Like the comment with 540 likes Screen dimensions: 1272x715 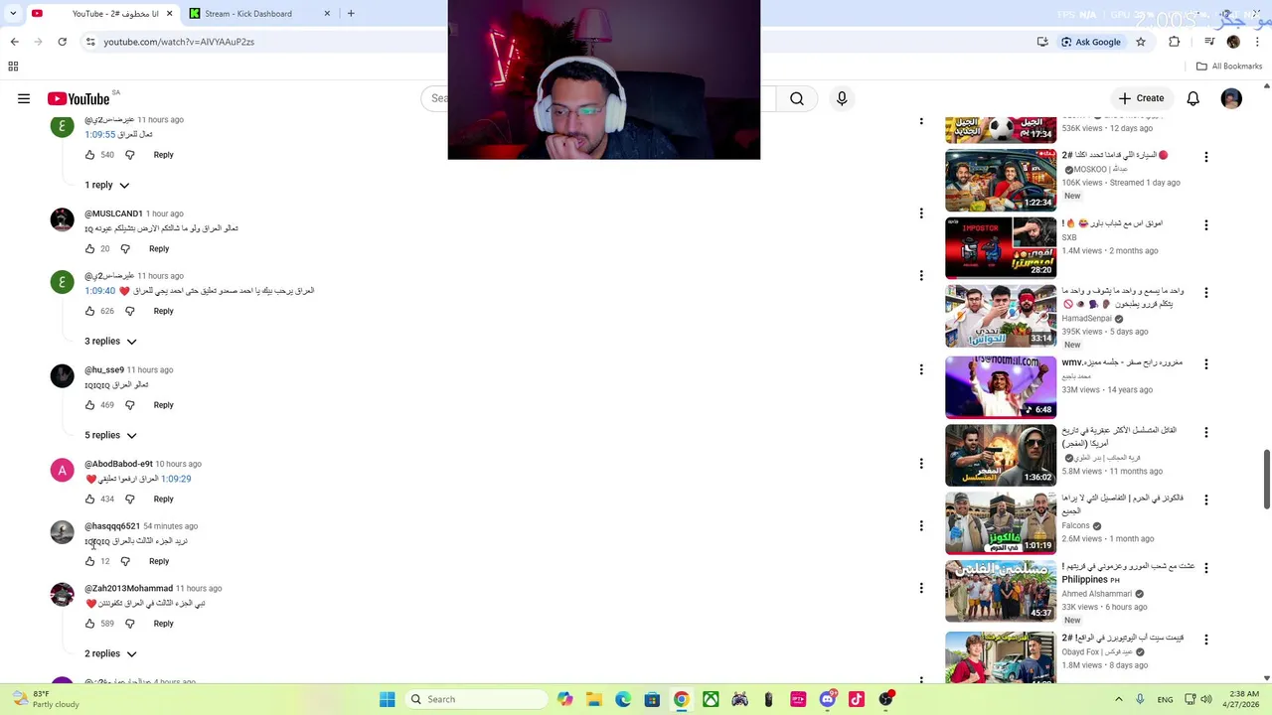point(89,155)
